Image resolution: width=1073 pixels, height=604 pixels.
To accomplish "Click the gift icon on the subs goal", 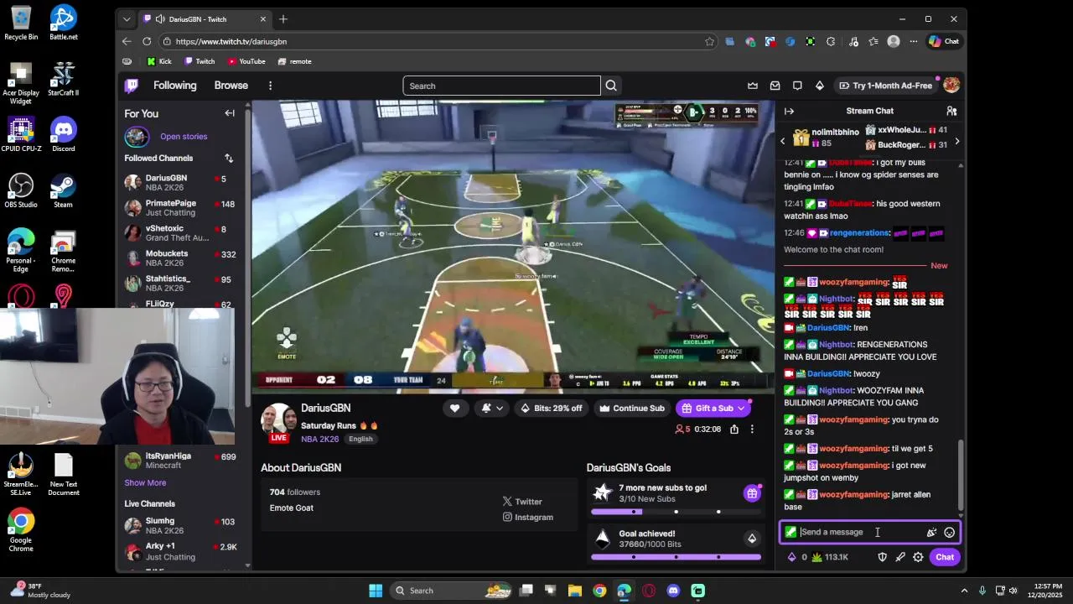I will point(752,493).
